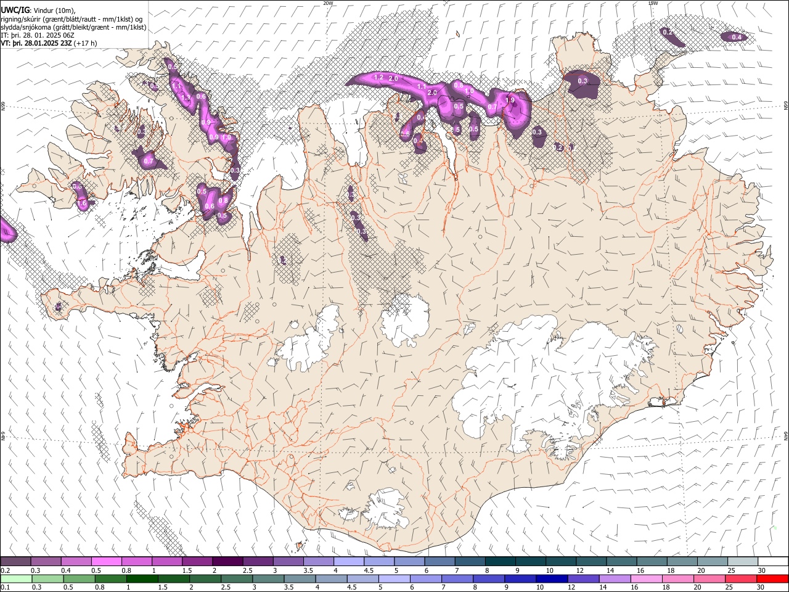Pick the 25–30 crimson lower legend swatch
The width and height of the screenshot is (789, 592).
point(741,578)
